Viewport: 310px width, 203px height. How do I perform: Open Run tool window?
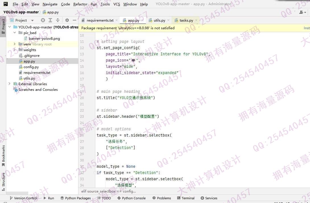(49, 198)
